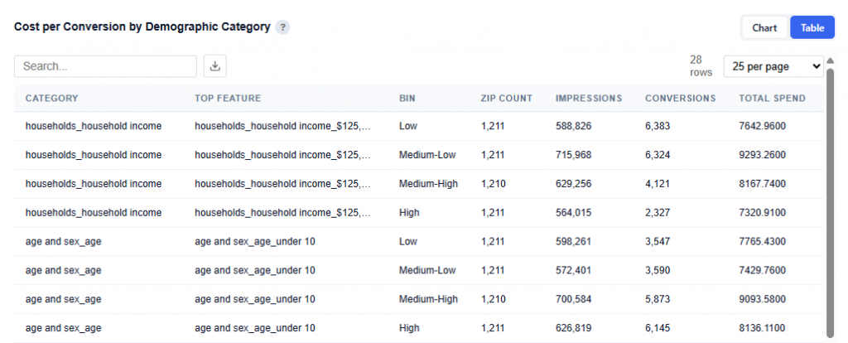The width and height of the screenshot is (848, 343).
Task: Switch to Chart view
Action: [x=764, y=27]
